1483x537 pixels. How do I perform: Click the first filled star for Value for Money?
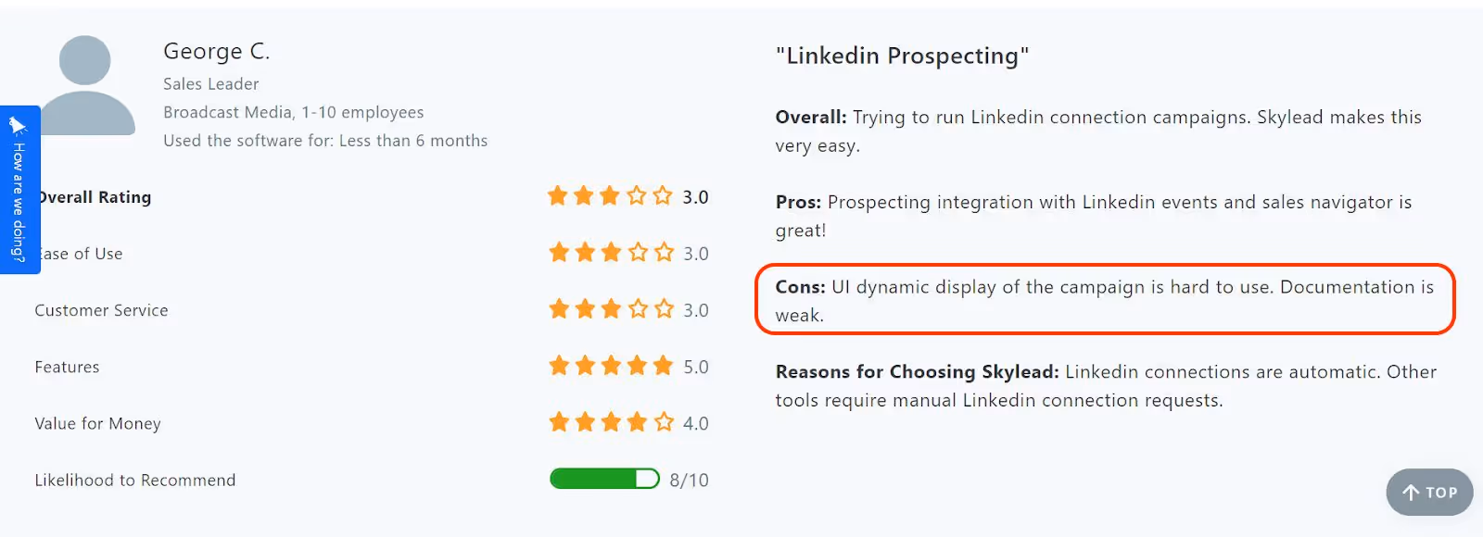point(559,422)
